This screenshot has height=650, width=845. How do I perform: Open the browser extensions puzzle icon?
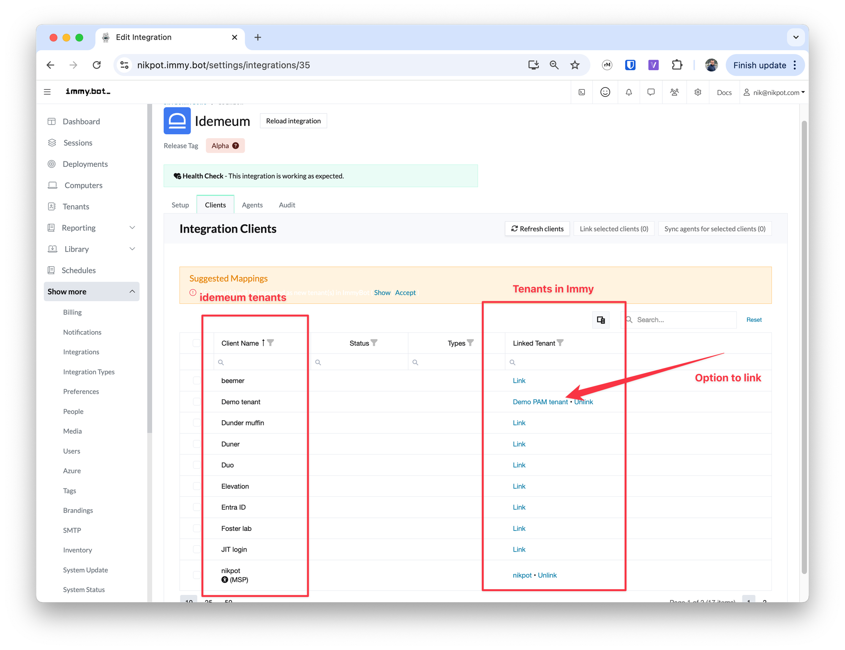coord(677,65)
